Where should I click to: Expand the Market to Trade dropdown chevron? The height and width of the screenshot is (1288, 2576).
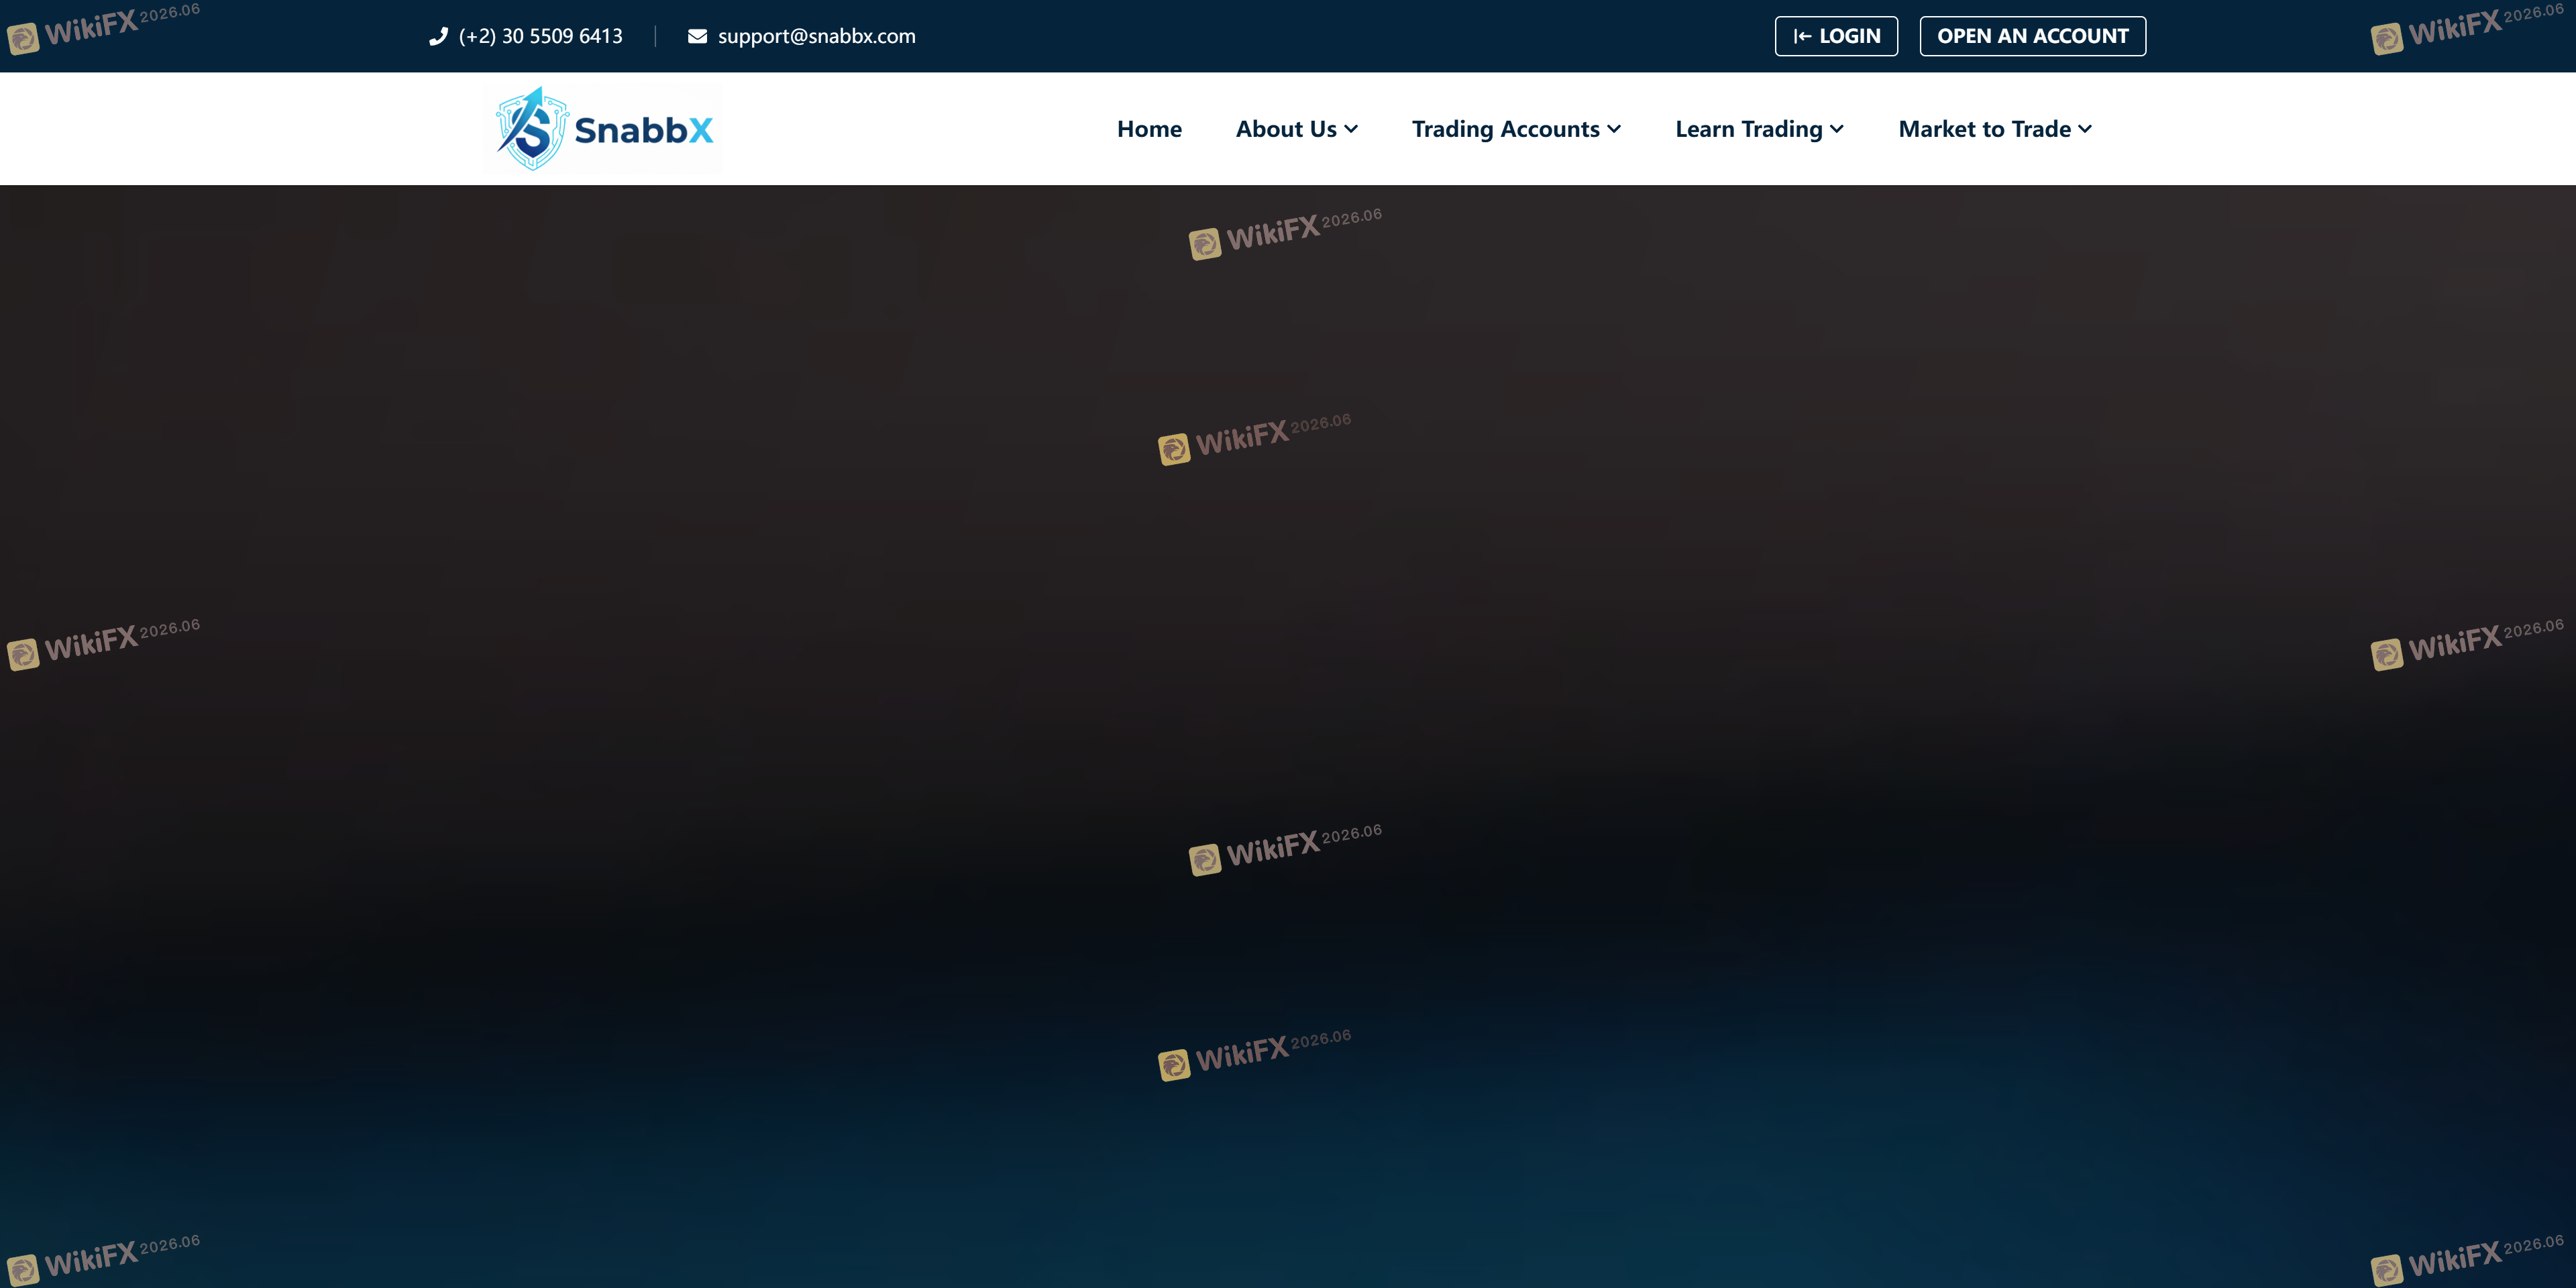click(2085, 129)
